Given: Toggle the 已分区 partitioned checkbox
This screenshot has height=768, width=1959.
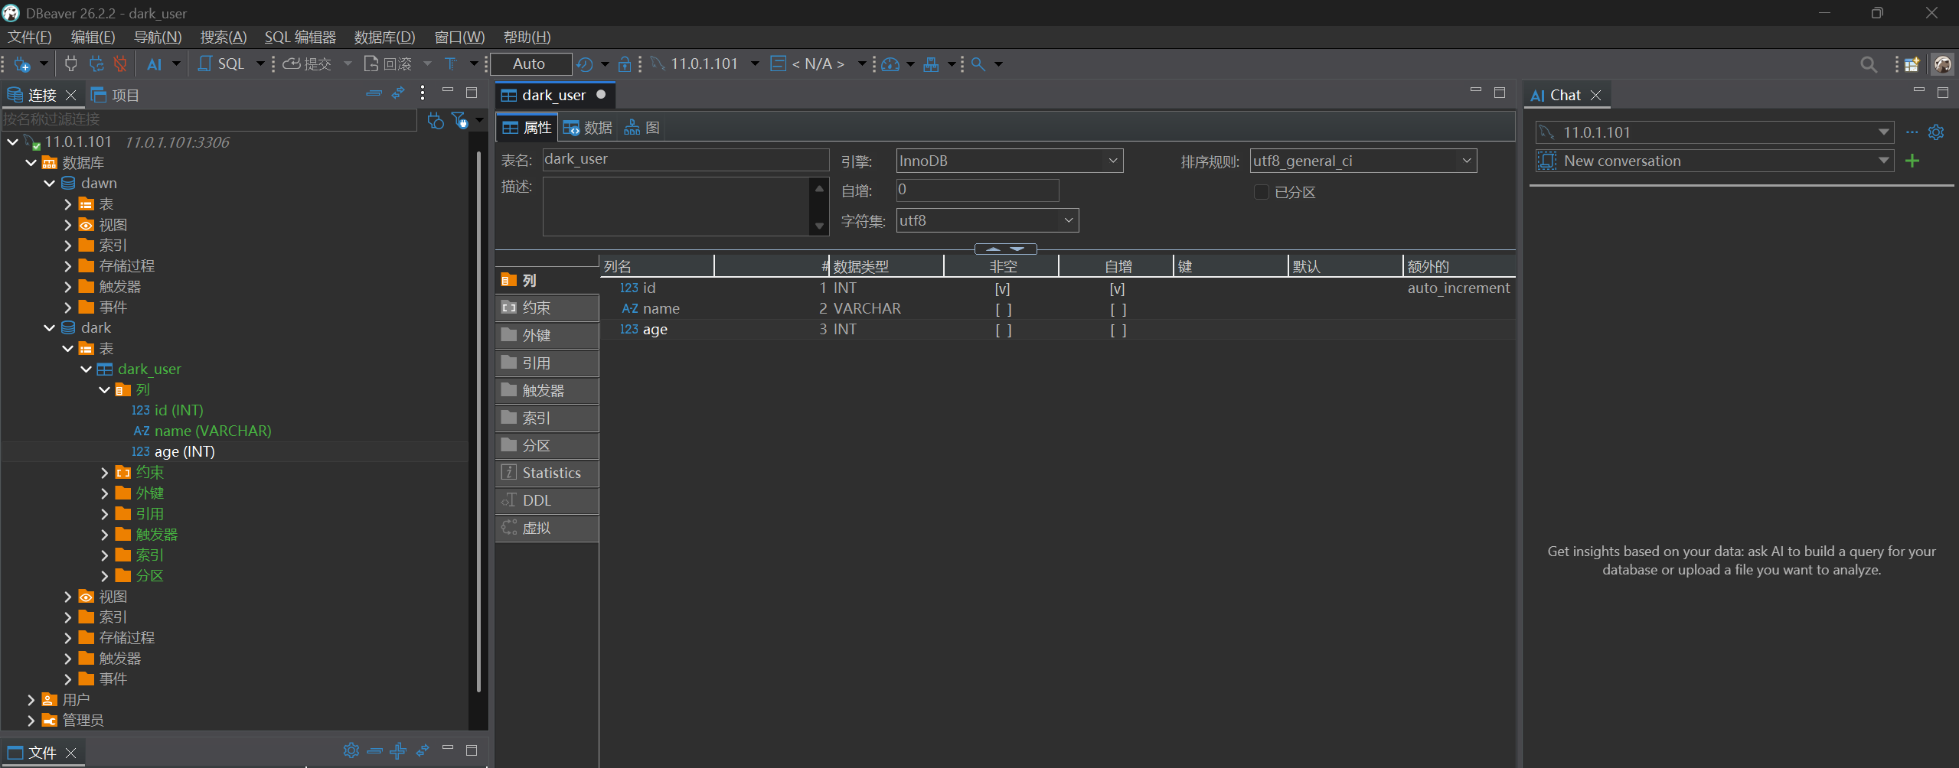Looking at the screenshot, I should pyautogui.click(x=1261, y=192).
